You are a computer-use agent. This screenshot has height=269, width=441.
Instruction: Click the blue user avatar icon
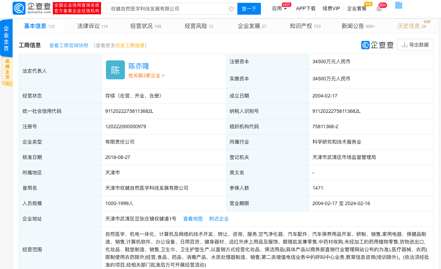pyautogui.click(x=399, y=5)
